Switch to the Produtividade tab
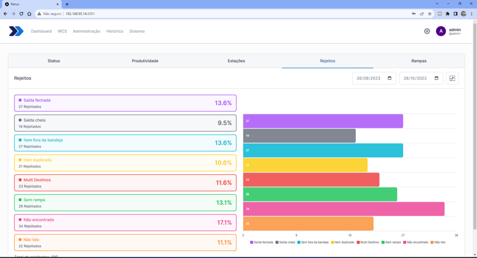Screen dimensions: 477x258 (x=145, y=61)
